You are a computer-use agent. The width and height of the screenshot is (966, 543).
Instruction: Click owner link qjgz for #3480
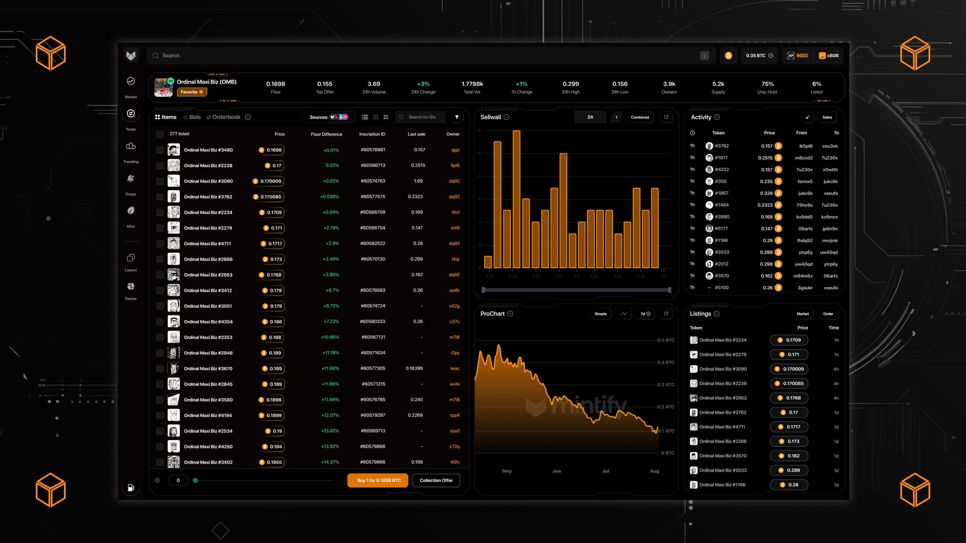pyautogui.click(x=455, y=150)
